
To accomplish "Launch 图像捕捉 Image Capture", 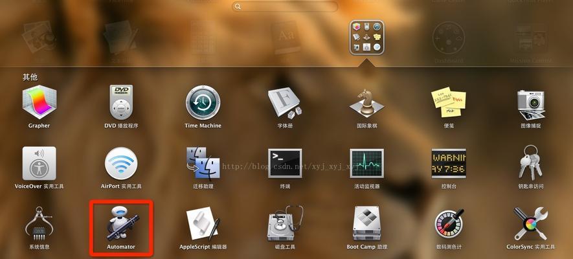I will 531,104.
